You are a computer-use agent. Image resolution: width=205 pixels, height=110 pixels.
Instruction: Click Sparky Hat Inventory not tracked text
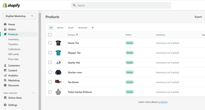[x=167, y=63]
